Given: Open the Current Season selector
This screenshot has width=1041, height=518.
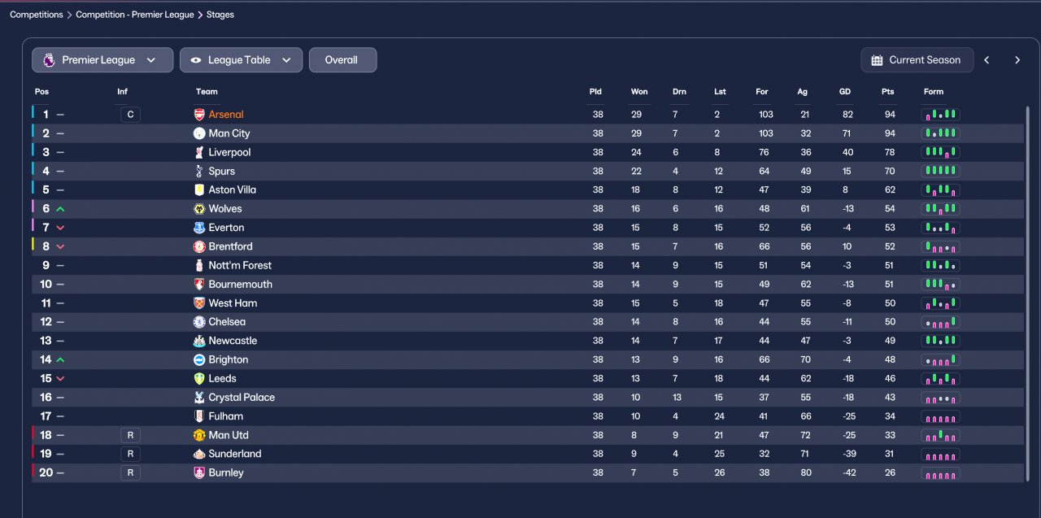Looking at the screenshot, I should [916, 60].
